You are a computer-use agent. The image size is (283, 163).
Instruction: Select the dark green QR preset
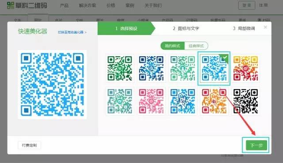(120, 68)
